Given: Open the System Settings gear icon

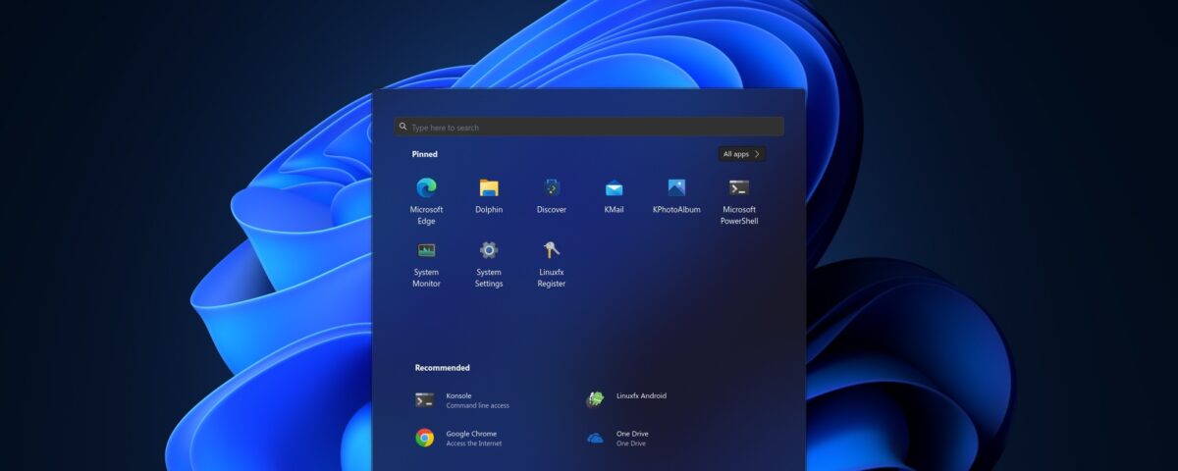Looking at the screenshot, I should point(489,250).
